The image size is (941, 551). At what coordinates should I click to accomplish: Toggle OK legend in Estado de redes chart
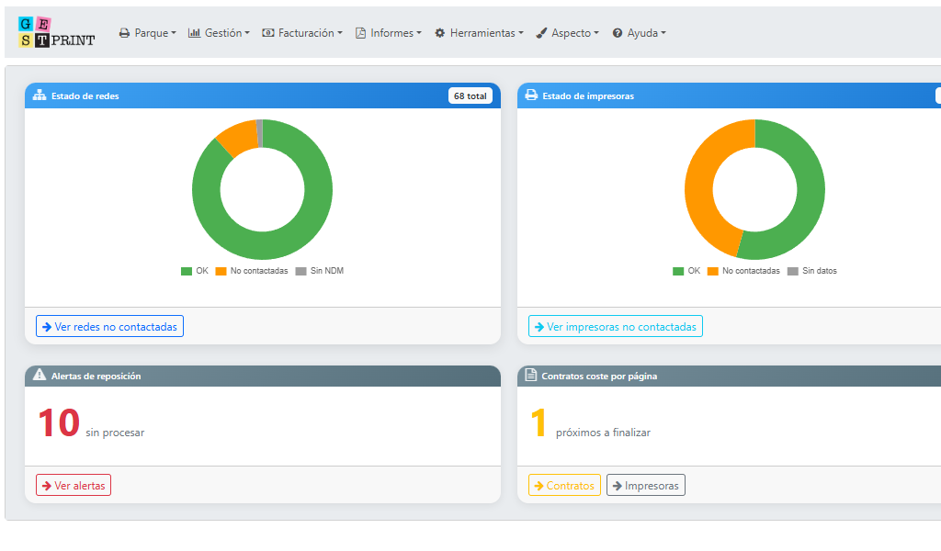195,271
